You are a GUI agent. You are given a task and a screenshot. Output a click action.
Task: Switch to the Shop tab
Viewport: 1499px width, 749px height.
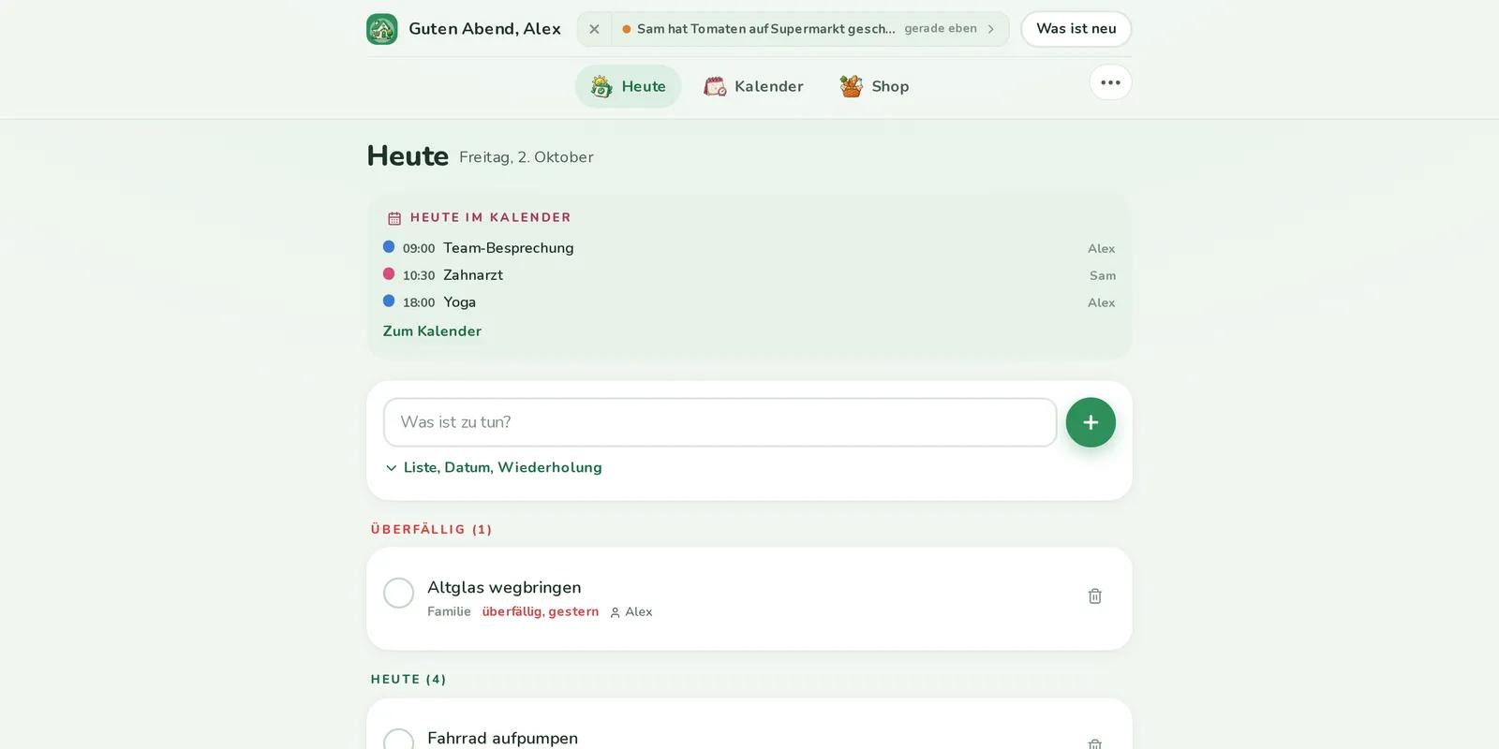click(x=874, y=86)
